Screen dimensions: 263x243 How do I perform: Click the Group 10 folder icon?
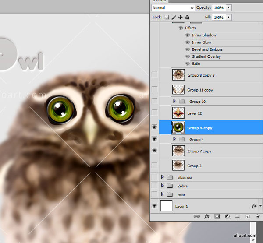[x=182, y=101]
